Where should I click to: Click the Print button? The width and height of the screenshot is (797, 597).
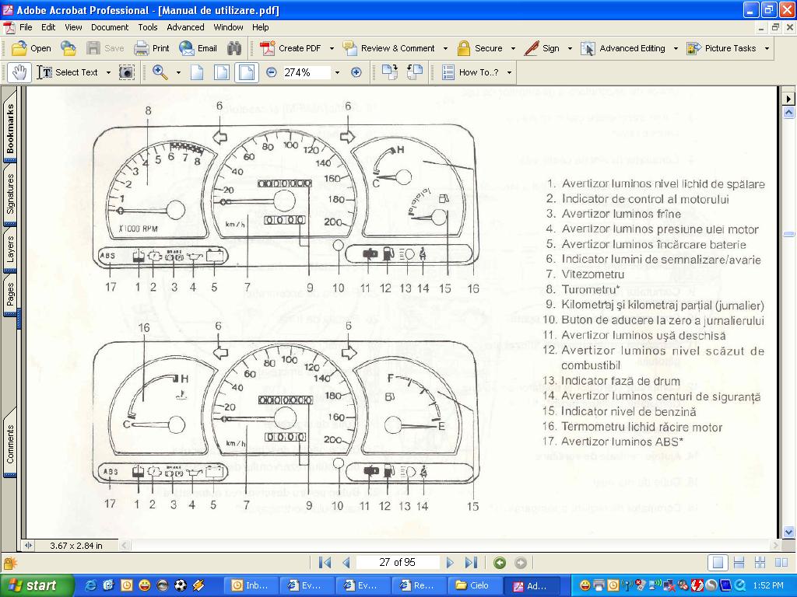coord(152,48)
